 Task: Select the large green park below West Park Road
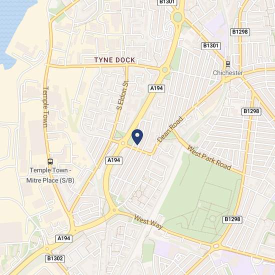coord(201,197)
